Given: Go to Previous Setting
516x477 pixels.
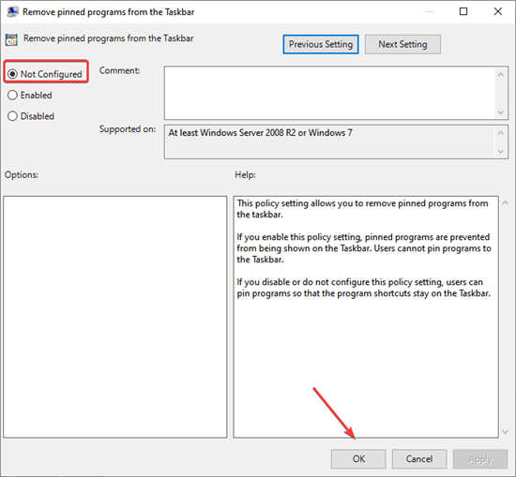Looking at the screenshot, I should pyautogui.click(x=321, y=44).
